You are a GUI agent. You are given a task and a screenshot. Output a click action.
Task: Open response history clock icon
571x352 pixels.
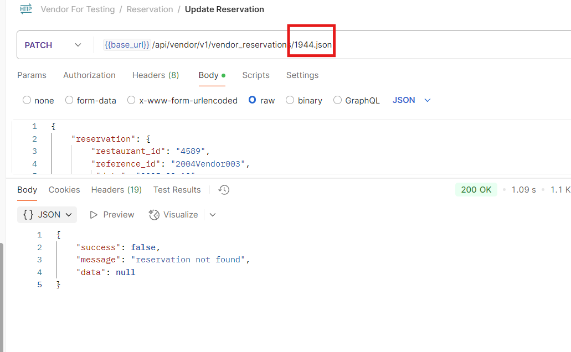[224, 190]
